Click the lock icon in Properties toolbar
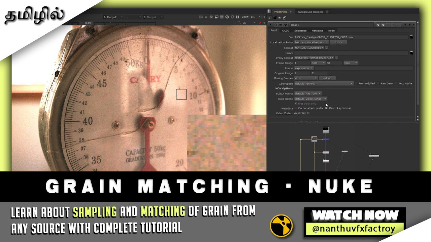The image size is (431, 242). point(275,18)
